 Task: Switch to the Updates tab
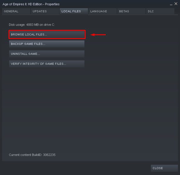click(45, 11)
